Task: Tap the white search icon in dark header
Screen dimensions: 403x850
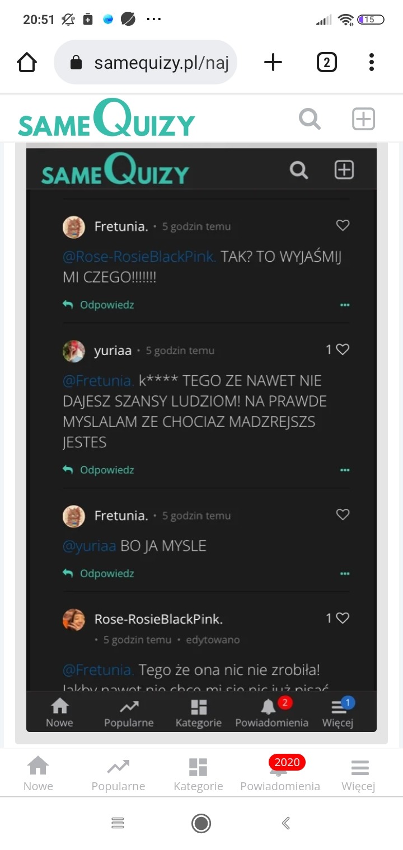Action: (299, 170)
